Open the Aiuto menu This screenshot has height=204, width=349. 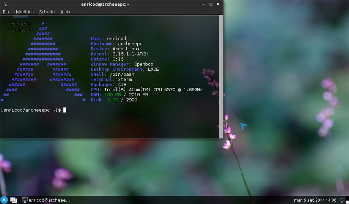[66, 12]
